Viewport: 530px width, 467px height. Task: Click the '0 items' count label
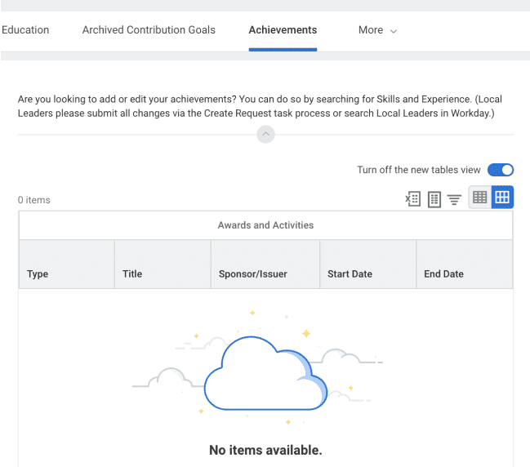tap(34, 200)
